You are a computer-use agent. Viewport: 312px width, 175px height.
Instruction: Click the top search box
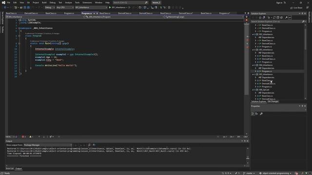(130, 2)
